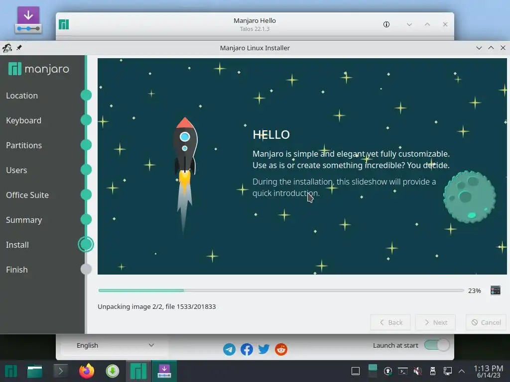Screen dimensions: 510x382
Task: Open the updates tray icon
Action: pos(387,371)
